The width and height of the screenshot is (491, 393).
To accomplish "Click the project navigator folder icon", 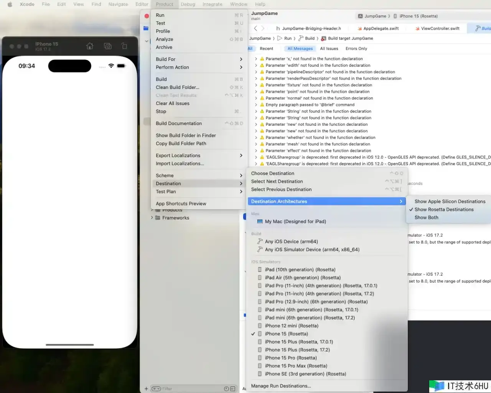I will click(146, 28).
